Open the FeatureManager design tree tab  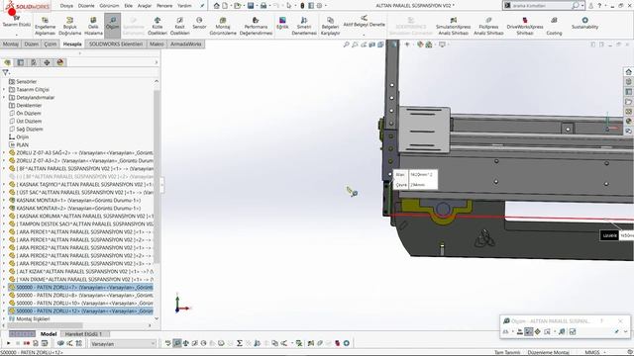pos(7,62)
